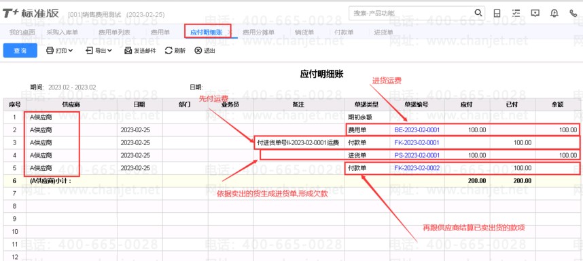Select the 应付明细账 tab

[207, 33]
